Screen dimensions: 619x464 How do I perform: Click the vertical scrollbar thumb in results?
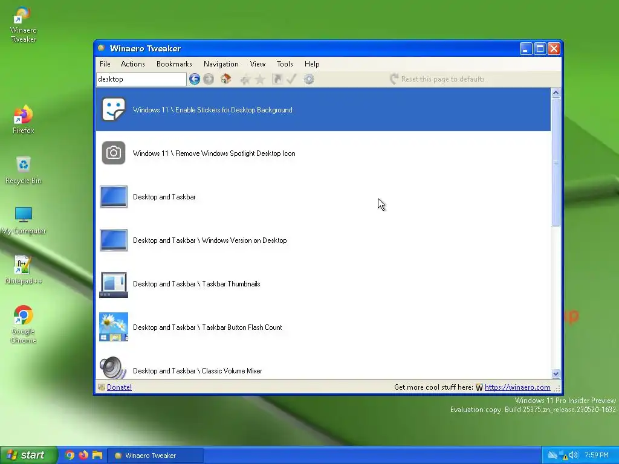(556, 163)
